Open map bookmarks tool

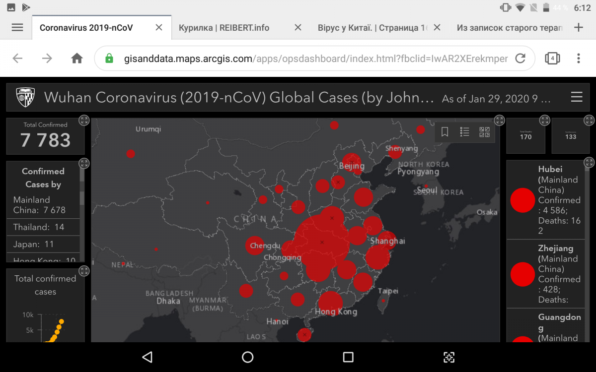click(x=445, y=131)
